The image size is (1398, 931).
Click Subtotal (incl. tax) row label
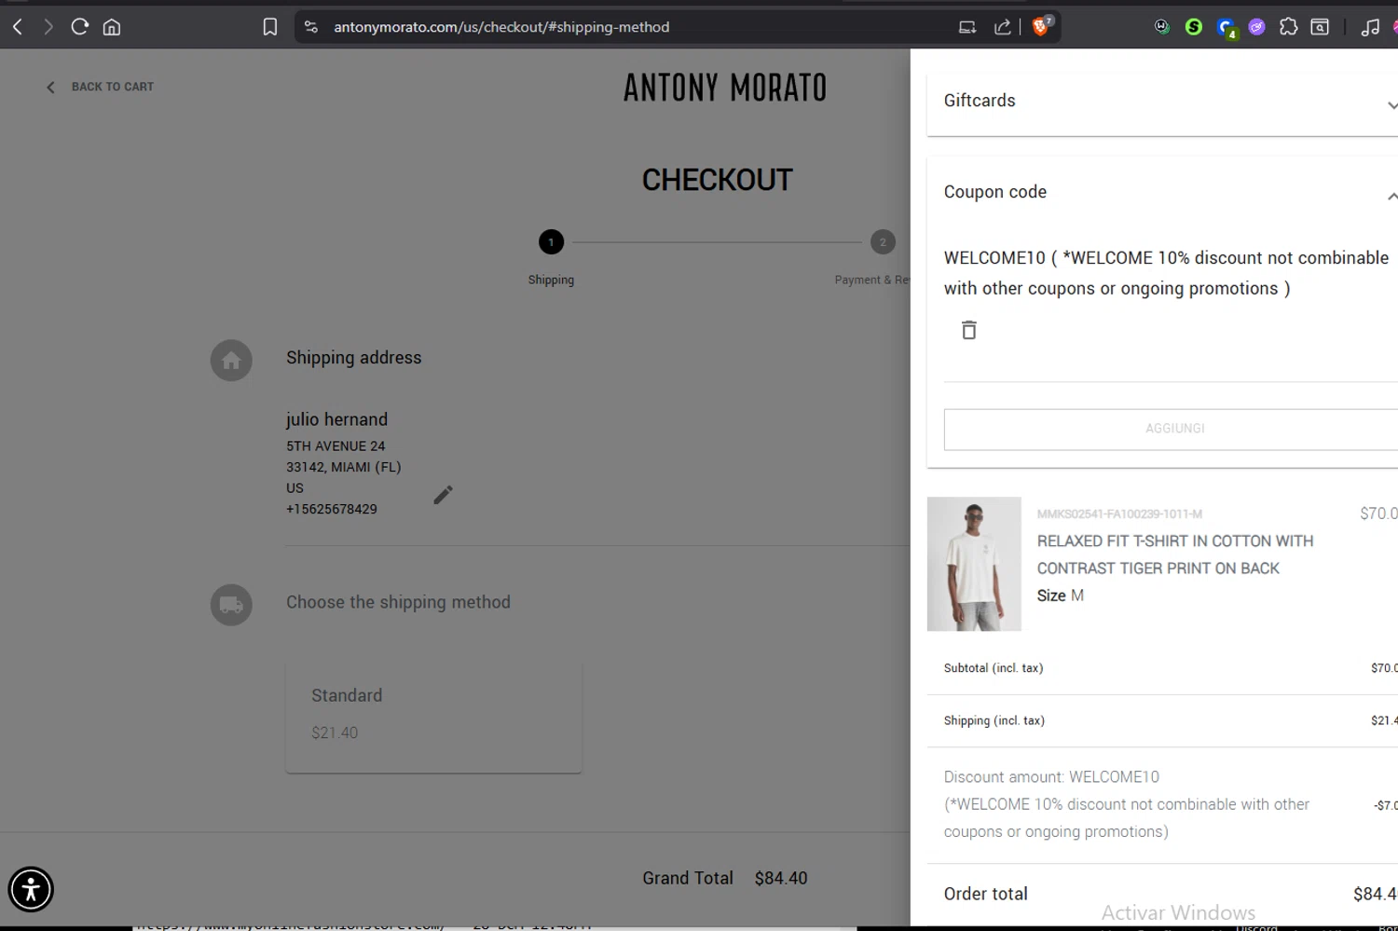click(x=994, y=668)
